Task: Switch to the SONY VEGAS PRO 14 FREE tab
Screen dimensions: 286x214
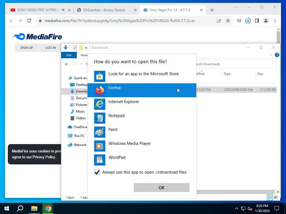Action: 37,10
